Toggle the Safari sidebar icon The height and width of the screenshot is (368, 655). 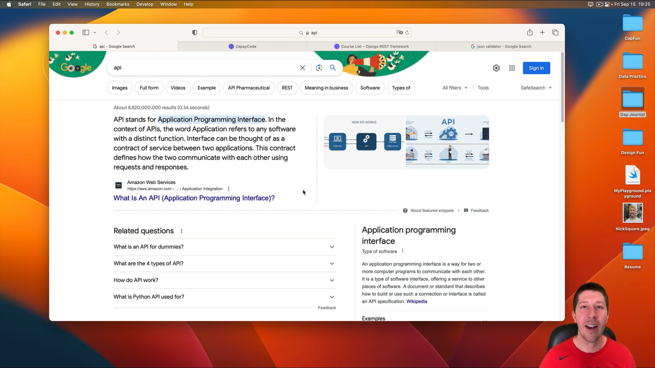pyautogui.click(x=86, y=33)
